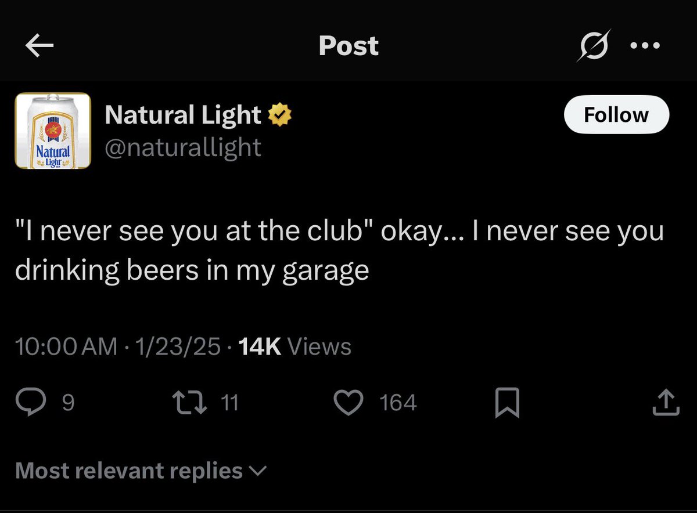
Task: Click the 1/23/25 post date
Action: pyautogui.click(x=177, y=346)
